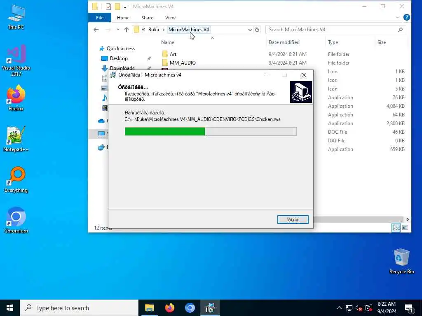Switch Explorer to large icons view
The image size is (422, 316).
(x=405, y=228)
